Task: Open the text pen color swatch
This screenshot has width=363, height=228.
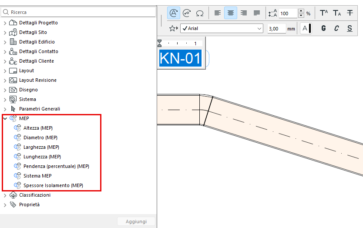Action: (306, 28)
